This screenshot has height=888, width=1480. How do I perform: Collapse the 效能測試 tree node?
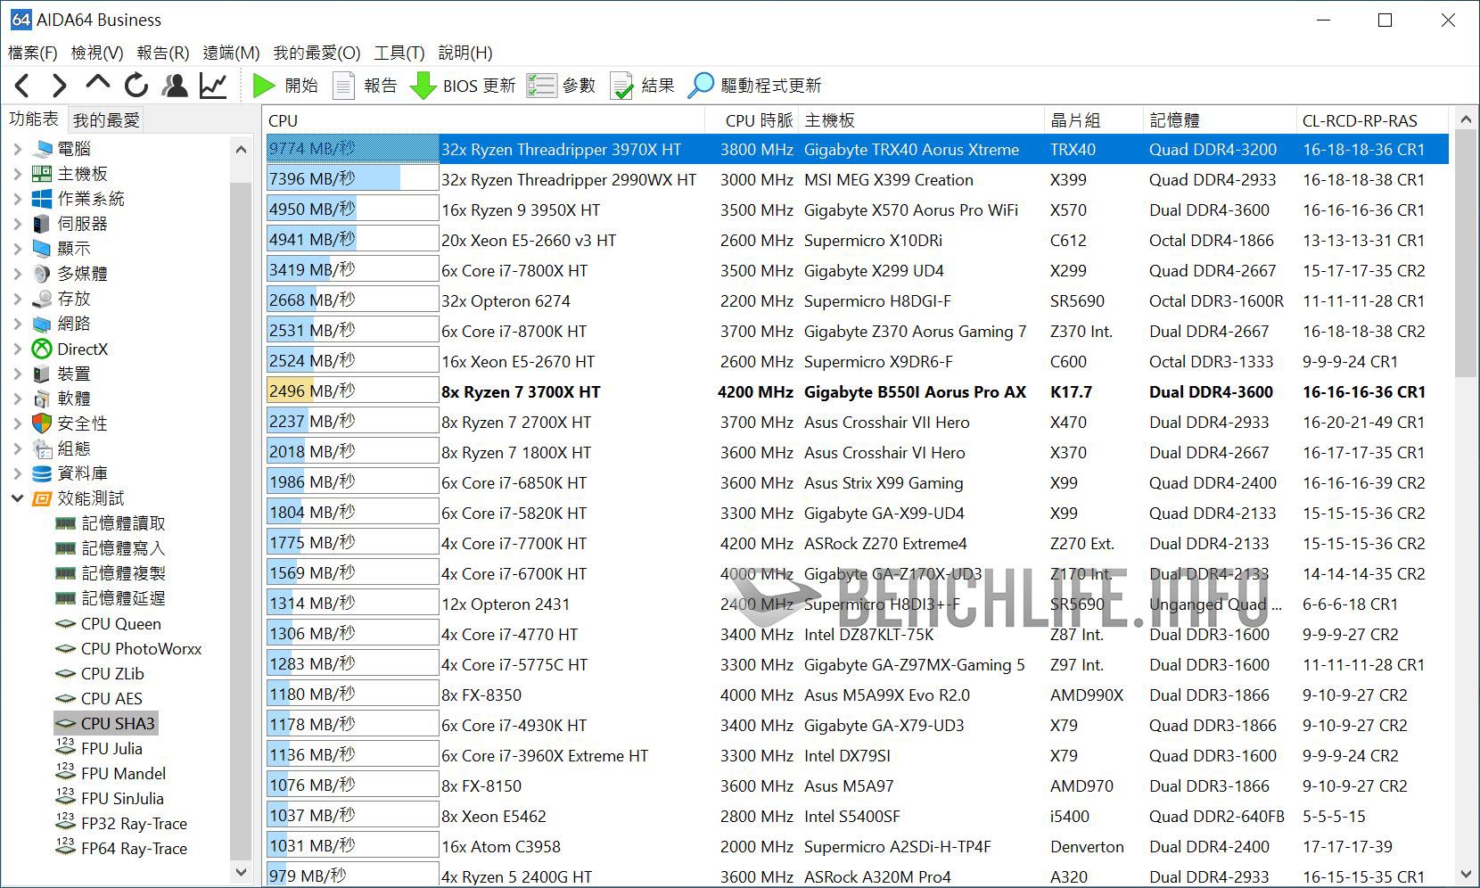point(18,498)
